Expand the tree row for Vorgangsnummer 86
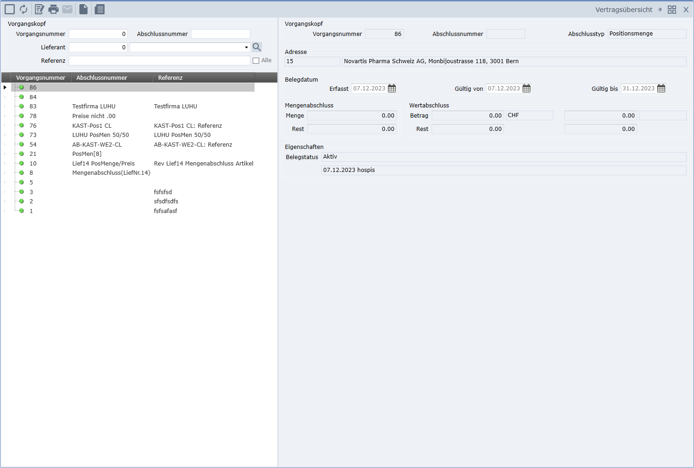This screenshot has height=468, width=694. pyautogui.click(x=5, y=88)
